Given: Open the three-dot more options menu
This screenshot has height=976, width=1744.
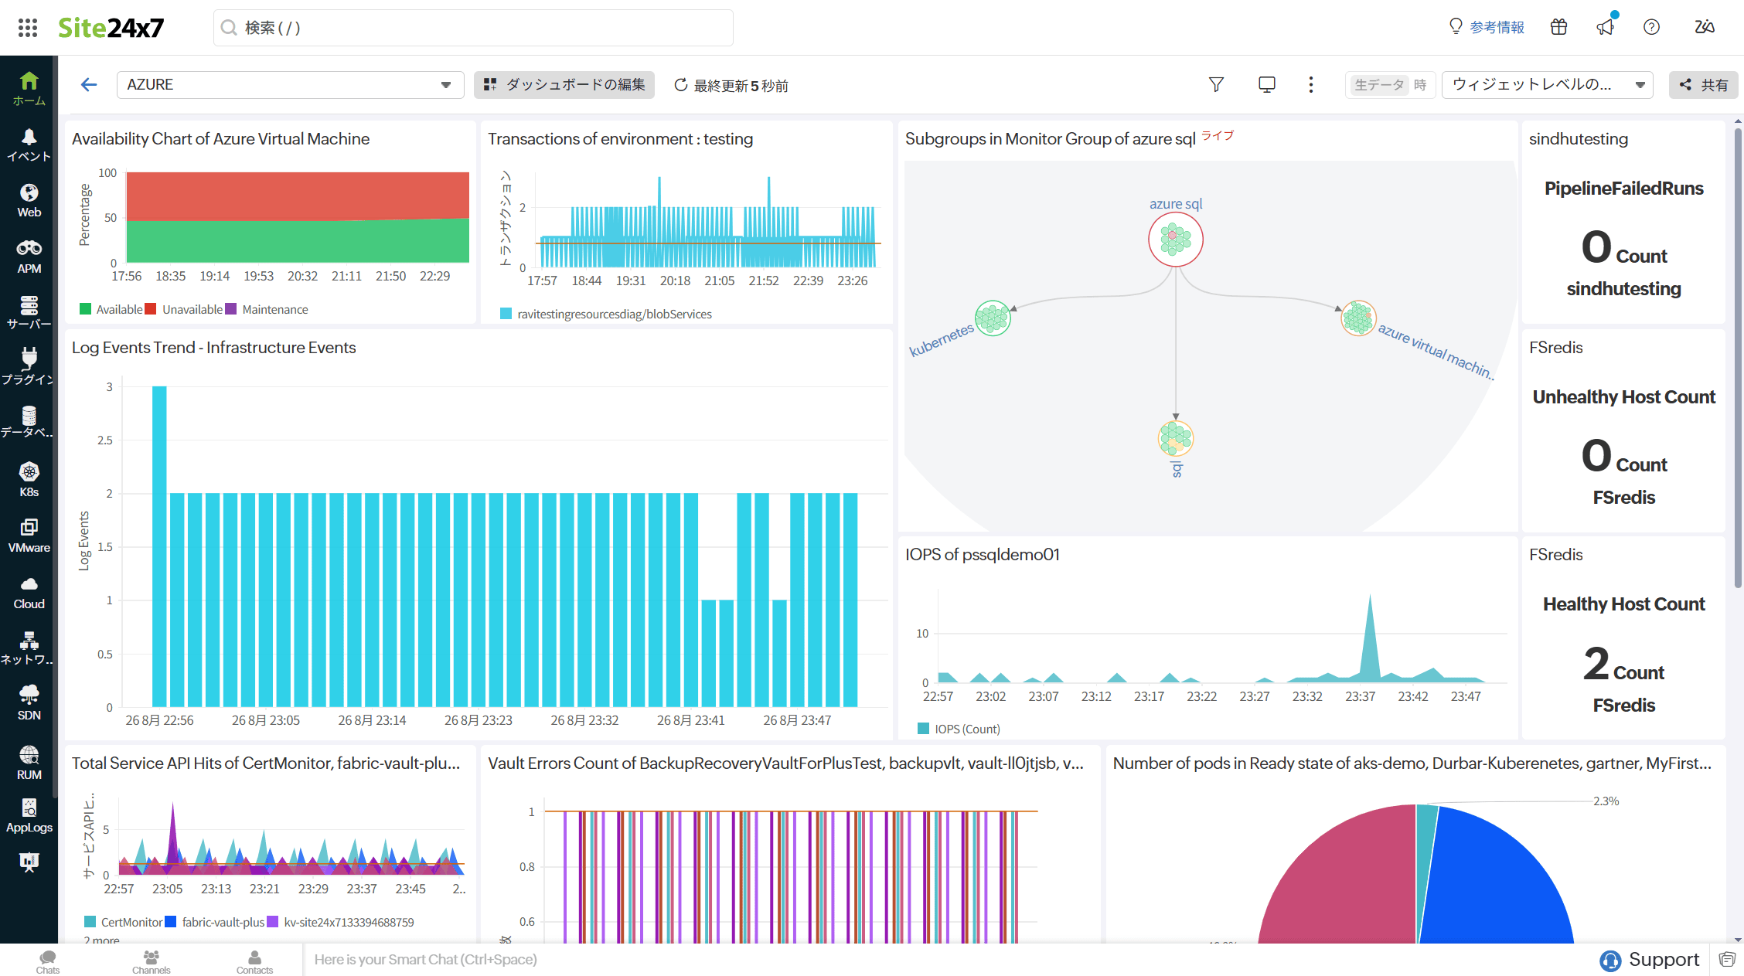Looking at the screenshot, I should coord(1310,85).
